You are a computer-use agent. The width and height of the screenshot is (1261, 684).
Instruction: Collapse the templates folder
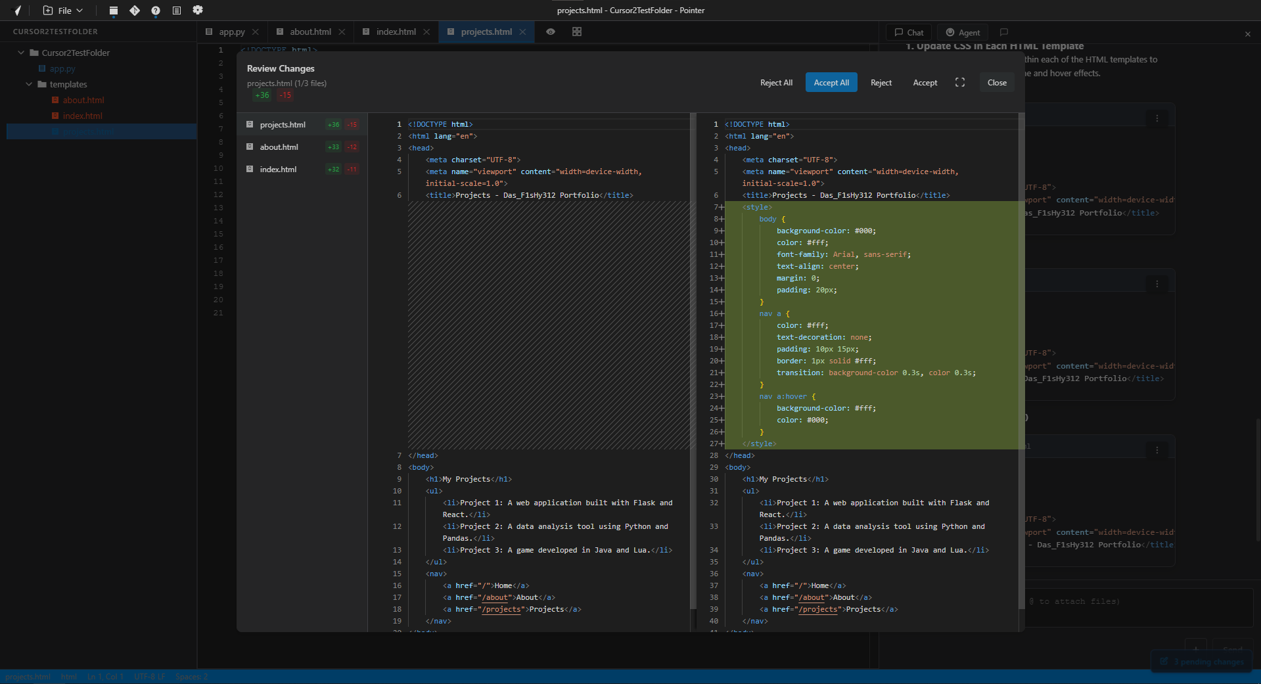(x=29, y=84)
